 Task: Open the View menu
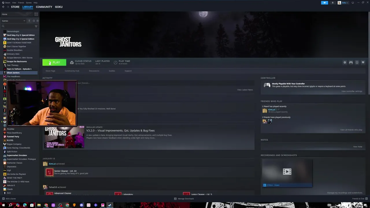(14, 3)
